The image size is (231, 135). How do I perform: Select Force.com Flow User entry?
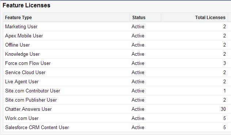(x=28, y=63)
